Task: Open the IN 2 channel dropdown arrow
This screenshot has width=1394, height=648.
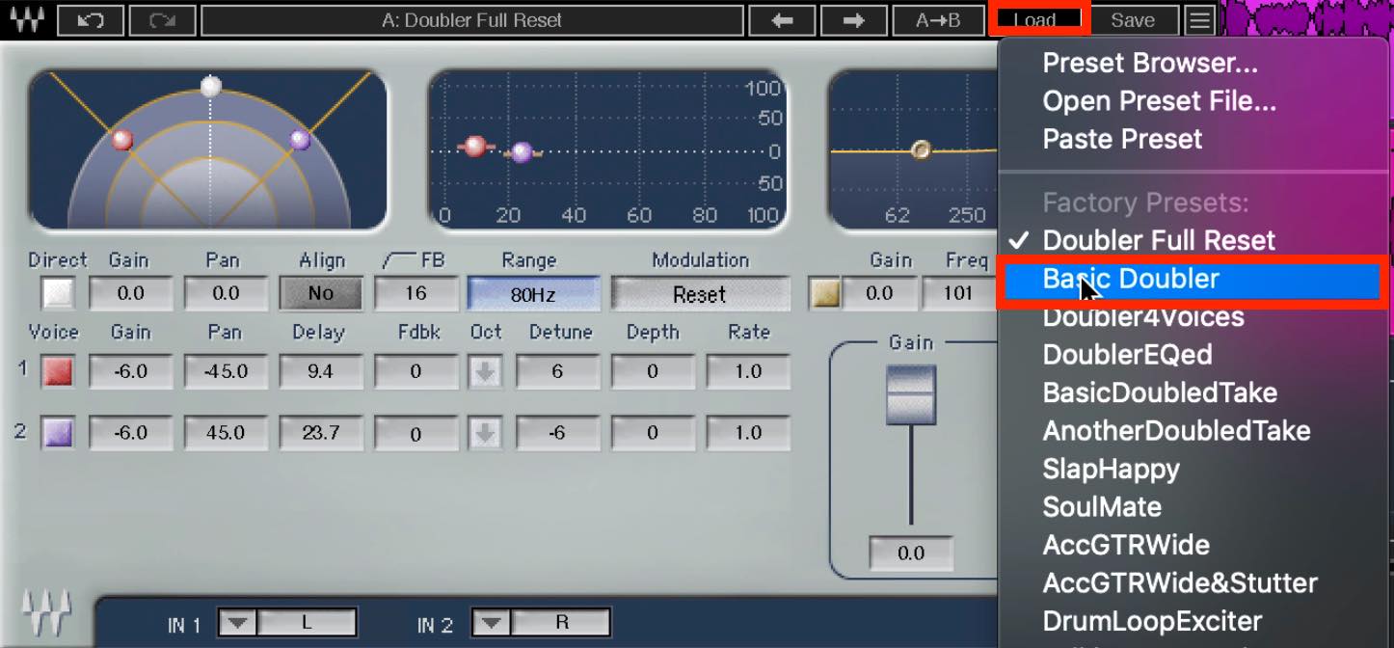Action: (491, 623)
